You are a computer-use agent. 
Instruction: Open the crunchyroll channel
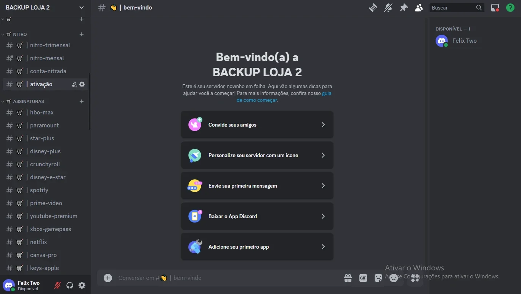point(45,164)
